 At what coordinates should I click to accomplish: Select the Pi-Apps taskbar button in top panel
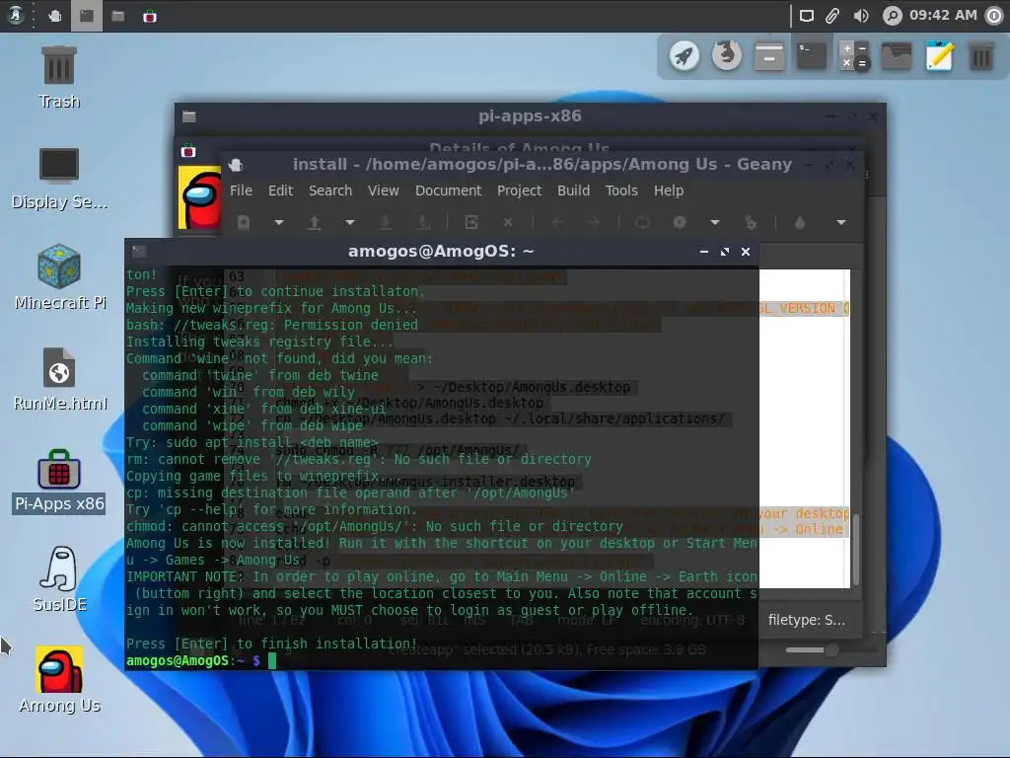(x=150, y=16)
